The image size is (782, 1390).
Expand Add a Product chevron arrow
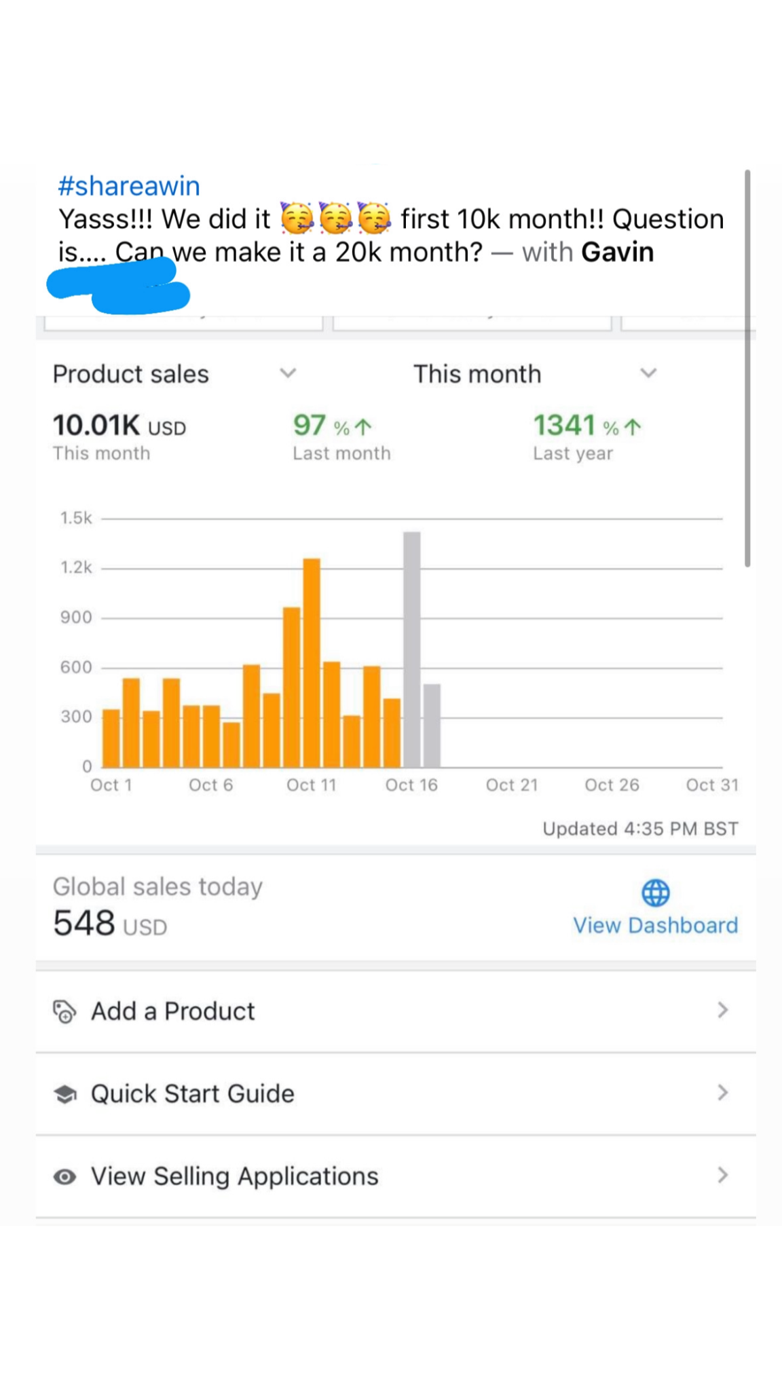click(x=722, y=1011)
